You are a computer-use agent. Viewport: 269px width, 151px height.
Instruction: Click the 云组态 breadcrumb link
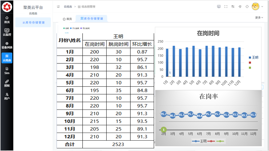pyautogui.click(x=68, y=6)
